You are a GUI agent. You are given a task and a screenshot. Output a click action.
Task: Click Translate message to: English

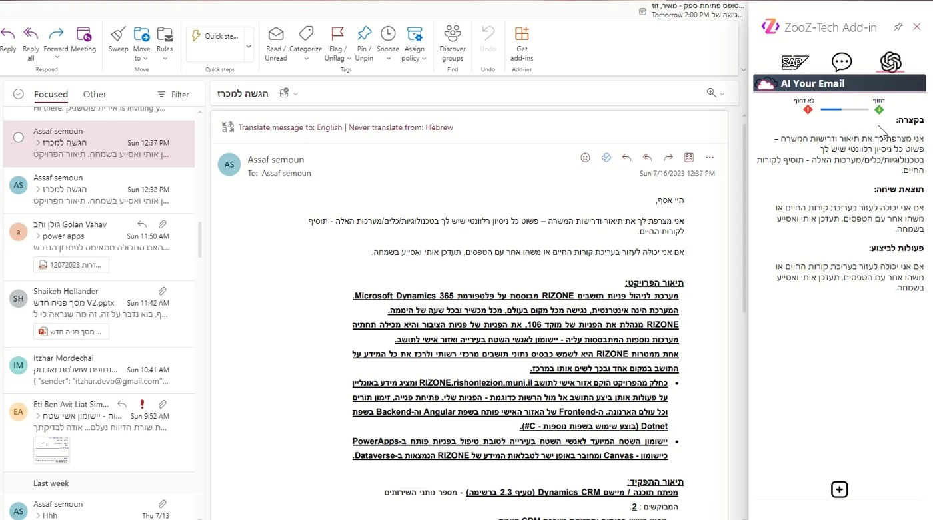pos(290,127)
